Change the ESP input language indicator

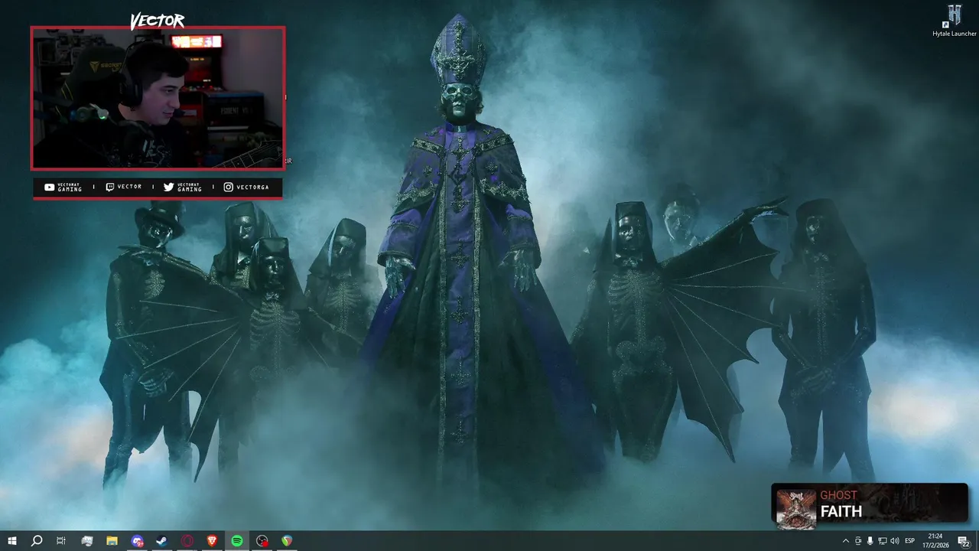pos(910,541)
